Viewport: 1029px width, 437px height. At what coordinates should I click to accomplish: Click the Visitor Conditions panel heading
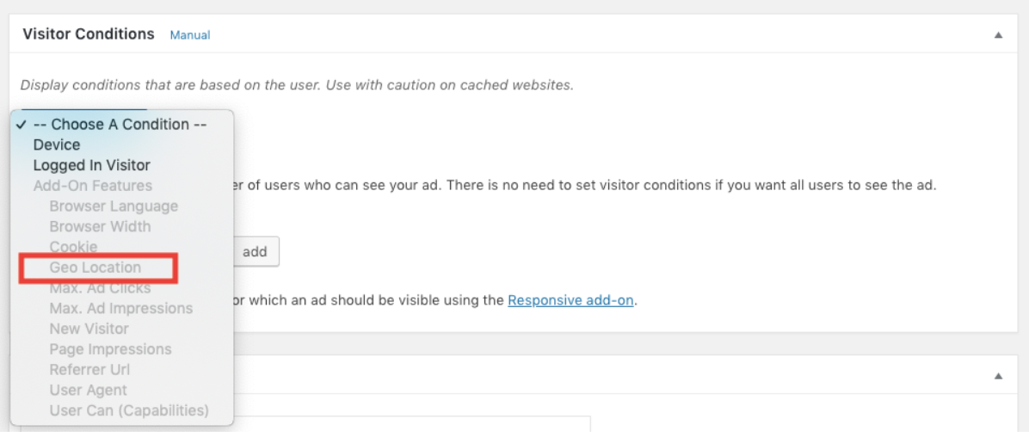(x=89, y=34)
